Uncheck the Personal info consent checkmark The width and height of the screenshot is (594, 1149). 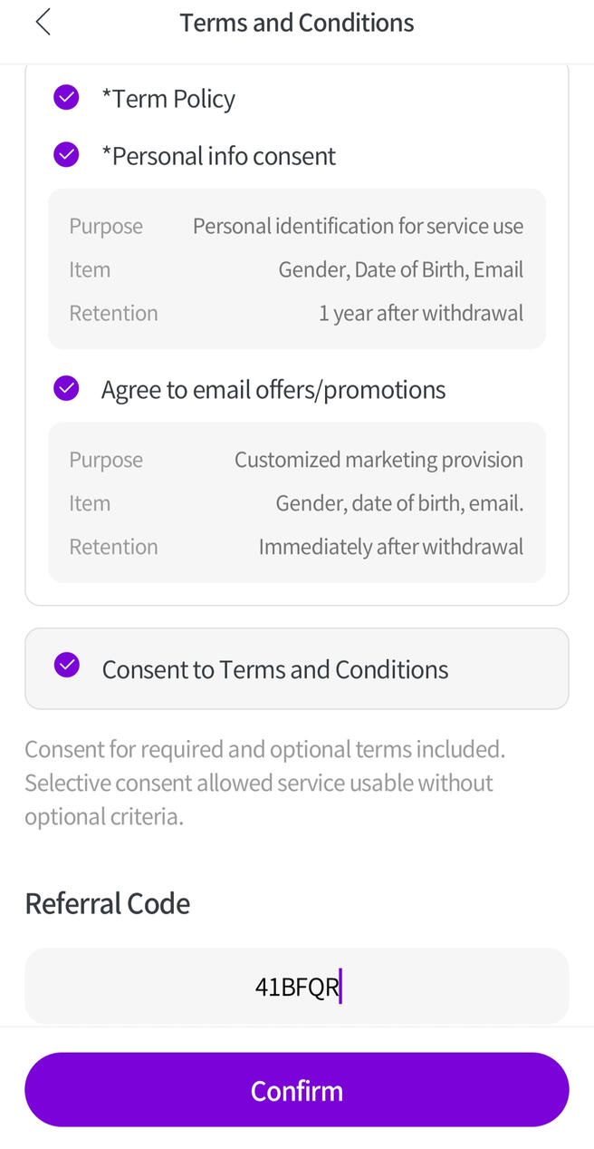(66, 155)
